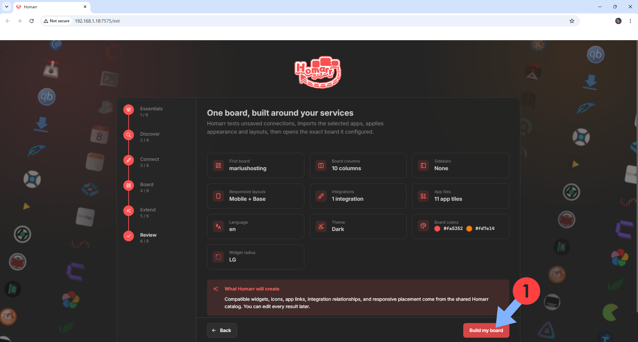
Task: Click the Connect step plug icon
Action: point(129,160)
